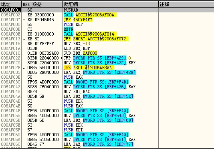Click LEA EBX,[EBP+6B] instruction

tap(98, 120)
